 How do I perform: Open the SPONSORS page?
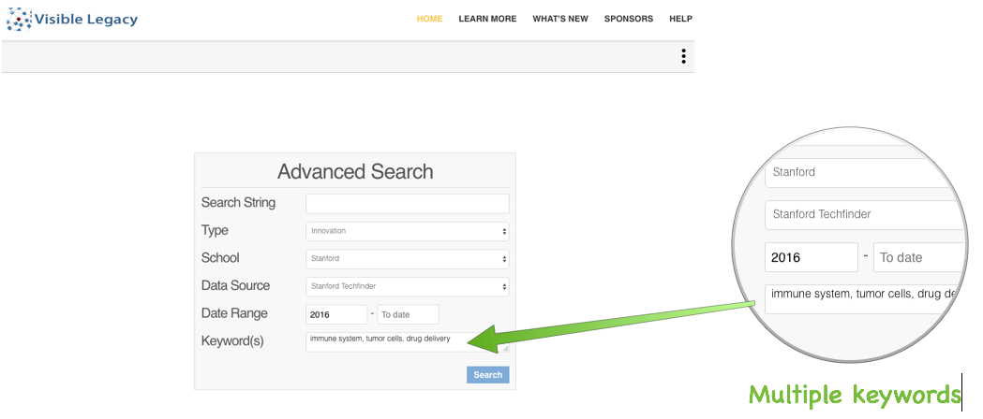point(629,19)
